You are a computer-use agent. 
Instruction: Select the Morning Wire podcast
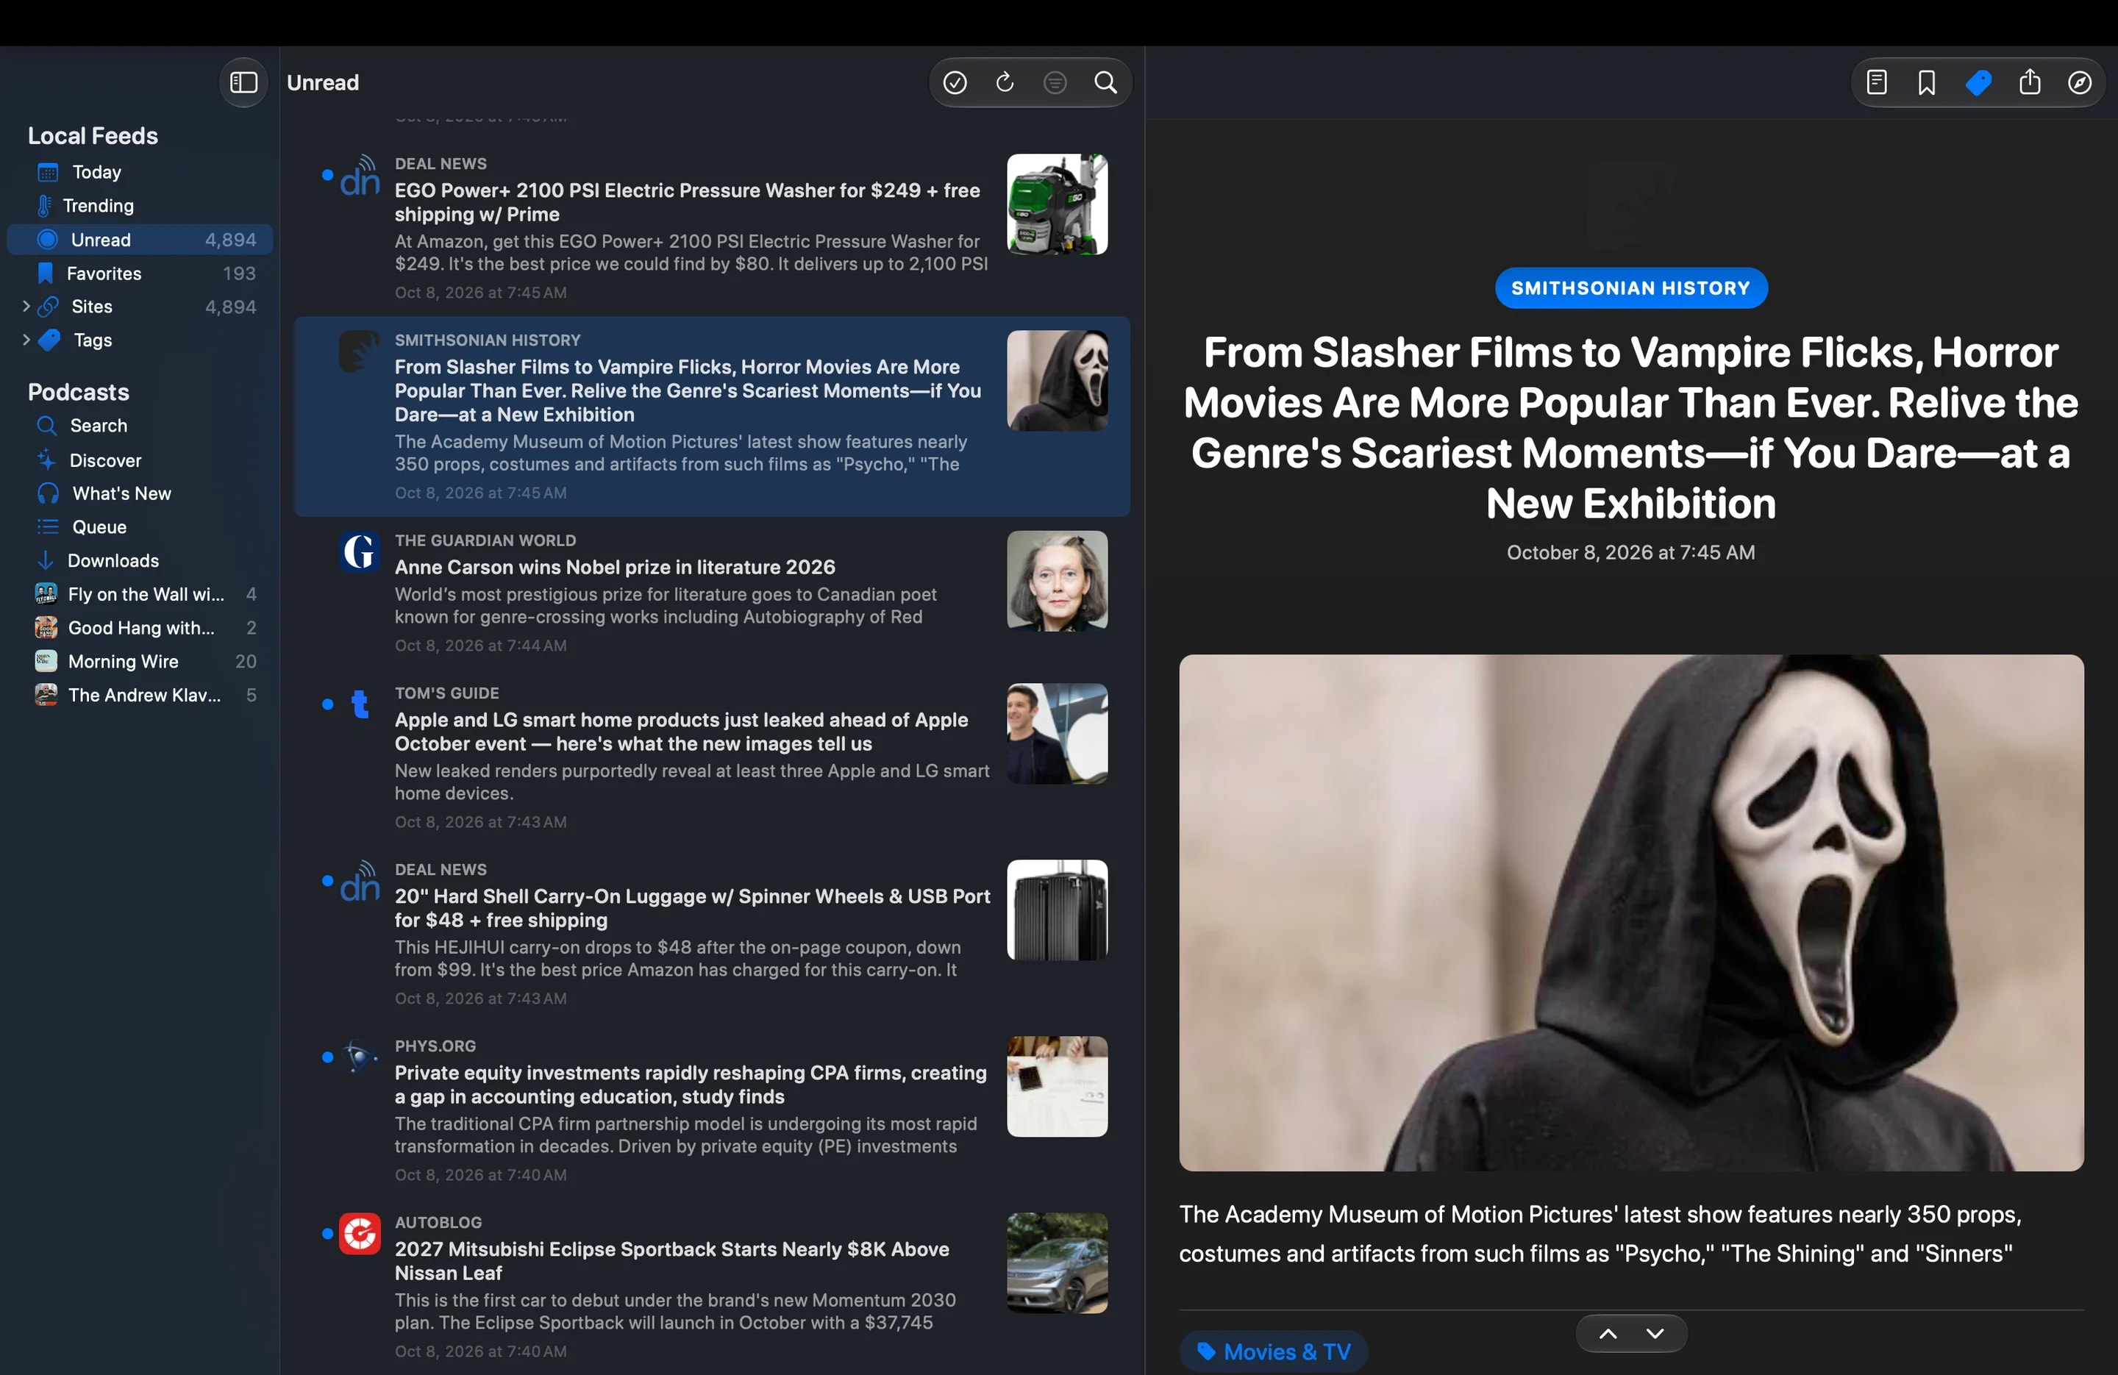point(140,661)
